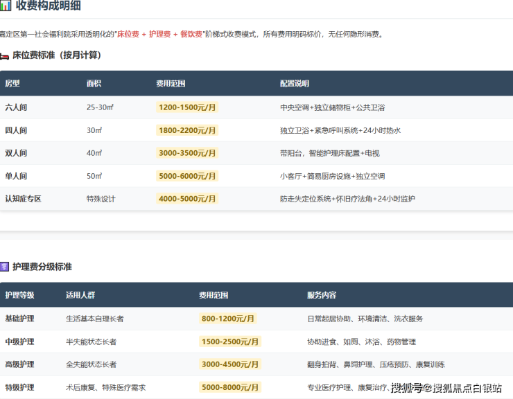Select the 基础护理 care level row
The height and width of the screenshot is (399, 513).
click(x=19, y=319)
